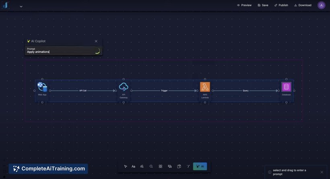Screen dimensions: 330x179
Task: Open the four-square components grid tool
Action: point(160,167)
